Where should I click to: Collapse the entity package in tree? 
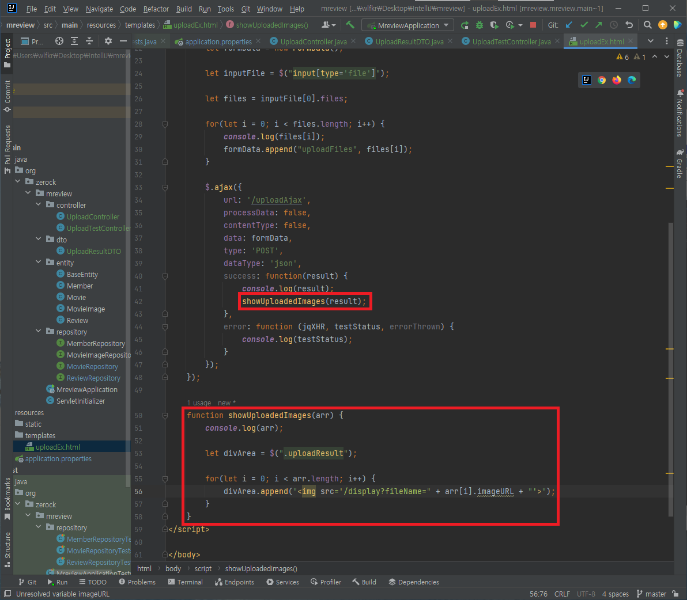(39, 262)
